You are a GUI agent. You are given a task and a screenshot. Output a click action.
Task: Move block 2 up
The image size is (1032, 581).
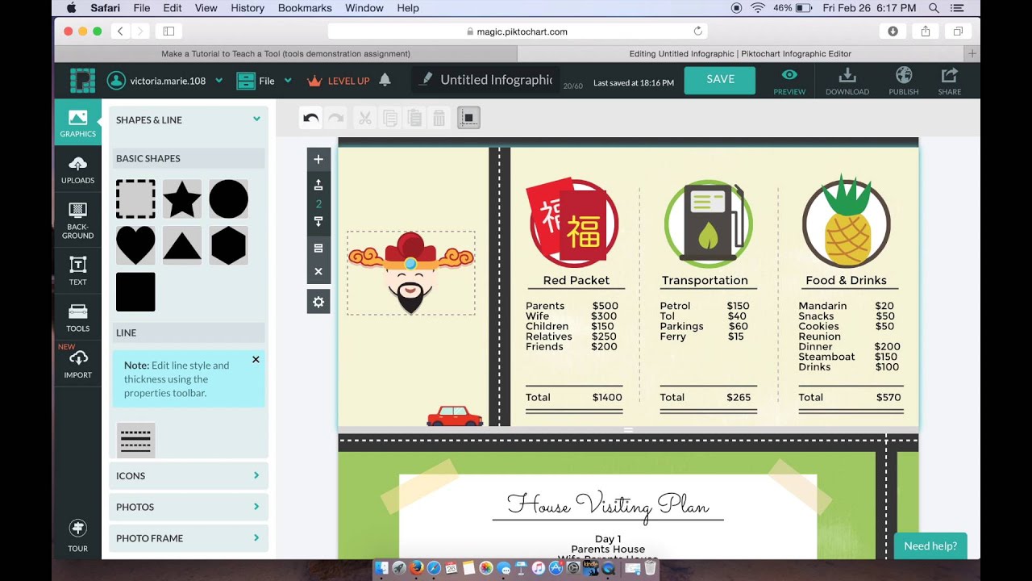(318, 185)
